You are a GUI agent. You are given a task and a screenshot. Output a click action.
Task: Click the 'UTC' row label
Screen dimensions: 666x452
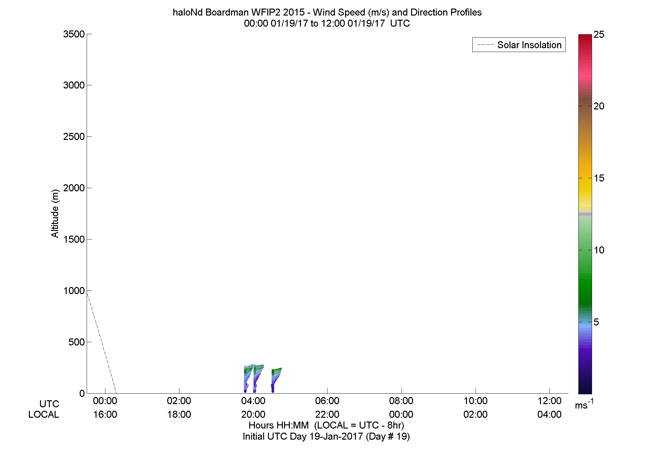[49, 404]
